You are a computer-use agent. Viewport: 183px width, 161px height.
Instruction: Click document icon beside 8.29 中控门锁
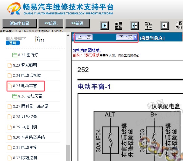[x=10, y=127]
